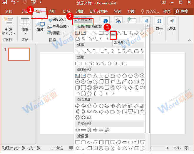The height and width of the screenshot is (154, 194).
Task: Select the chevron arrow in 箭头总汇
Action: [119, 112]
